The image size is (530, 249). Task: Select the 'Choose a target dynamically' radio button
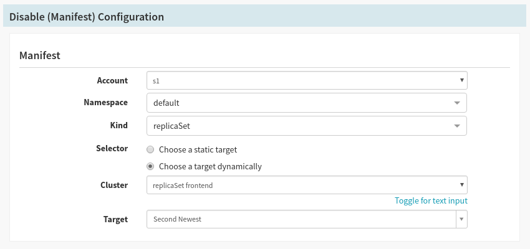point(150,166)
